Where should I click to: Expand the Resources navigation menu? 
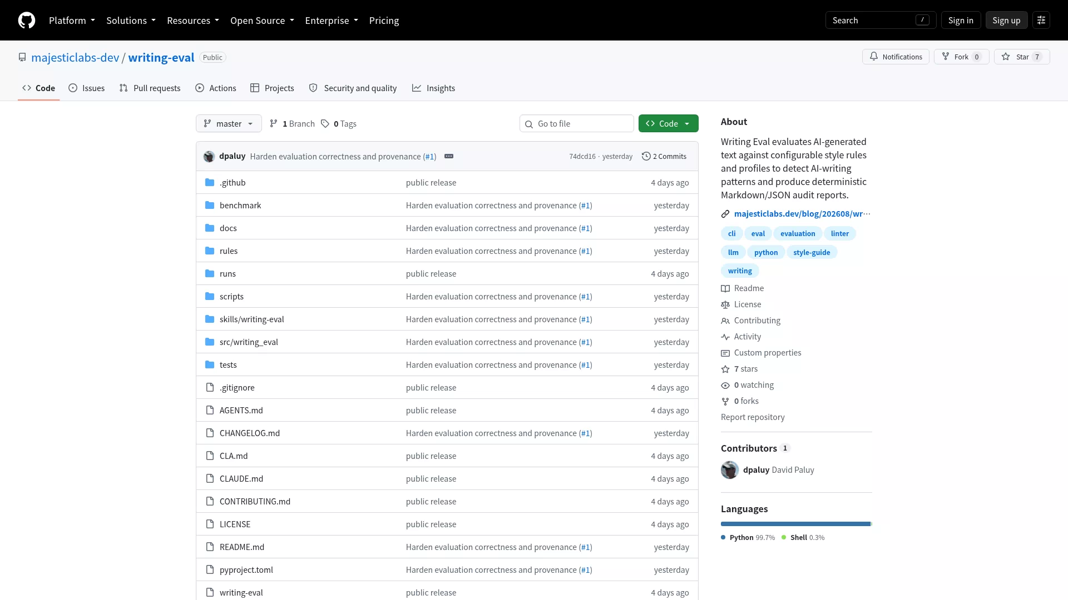tap(193, 21)
